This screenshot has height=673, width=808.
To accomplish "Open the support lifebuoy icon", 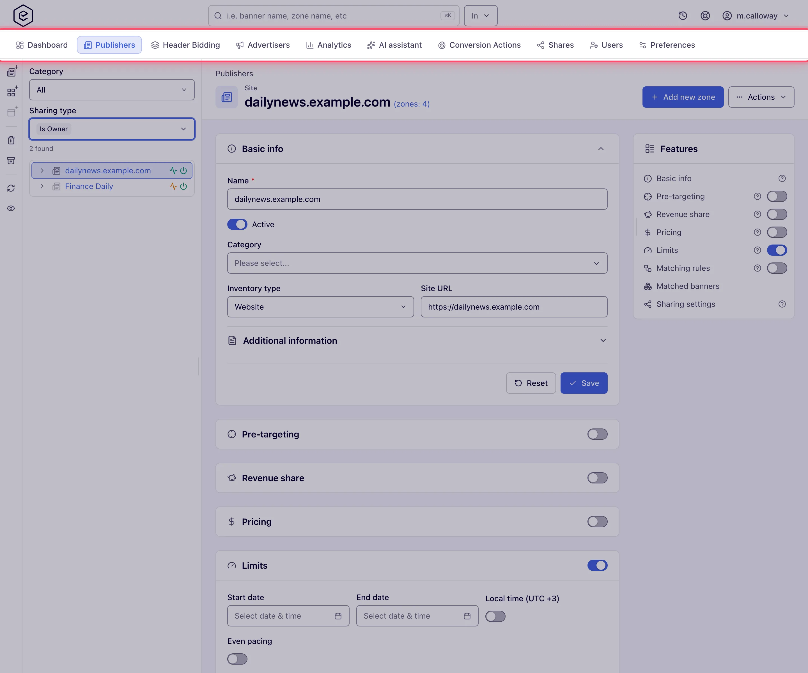I will coord(705,16).
